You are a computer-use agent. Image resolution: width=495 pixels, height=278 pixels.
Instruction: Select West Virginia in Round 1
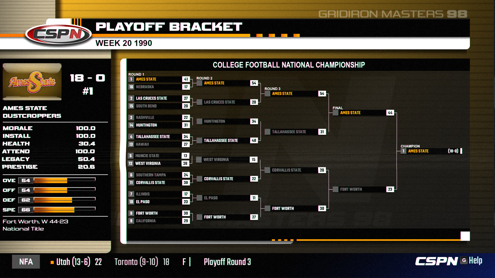[x=148, y=163]
